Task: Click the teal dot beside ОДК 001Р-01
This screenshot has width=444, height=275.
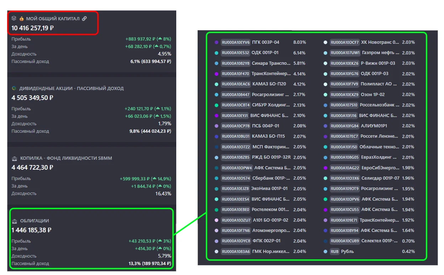Action: 216,53
